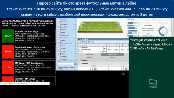Switch to the Голы (10) tab
The height and width of the screenshot is (98, 174).
pyautogui.click(x=112, y=57)
